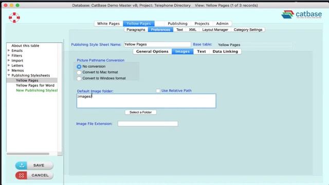Click the red Cancel X icon
Image resolution: width=329 pixels, height=185 pixels.
tap(21, 175)
